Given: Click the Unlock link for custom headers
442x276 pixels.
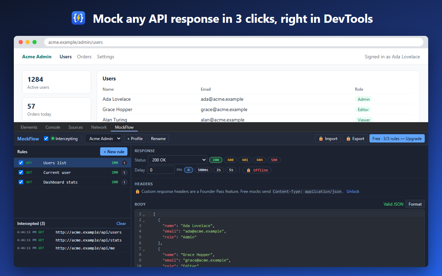Looking at the screenshot, I should coord(353,191).
